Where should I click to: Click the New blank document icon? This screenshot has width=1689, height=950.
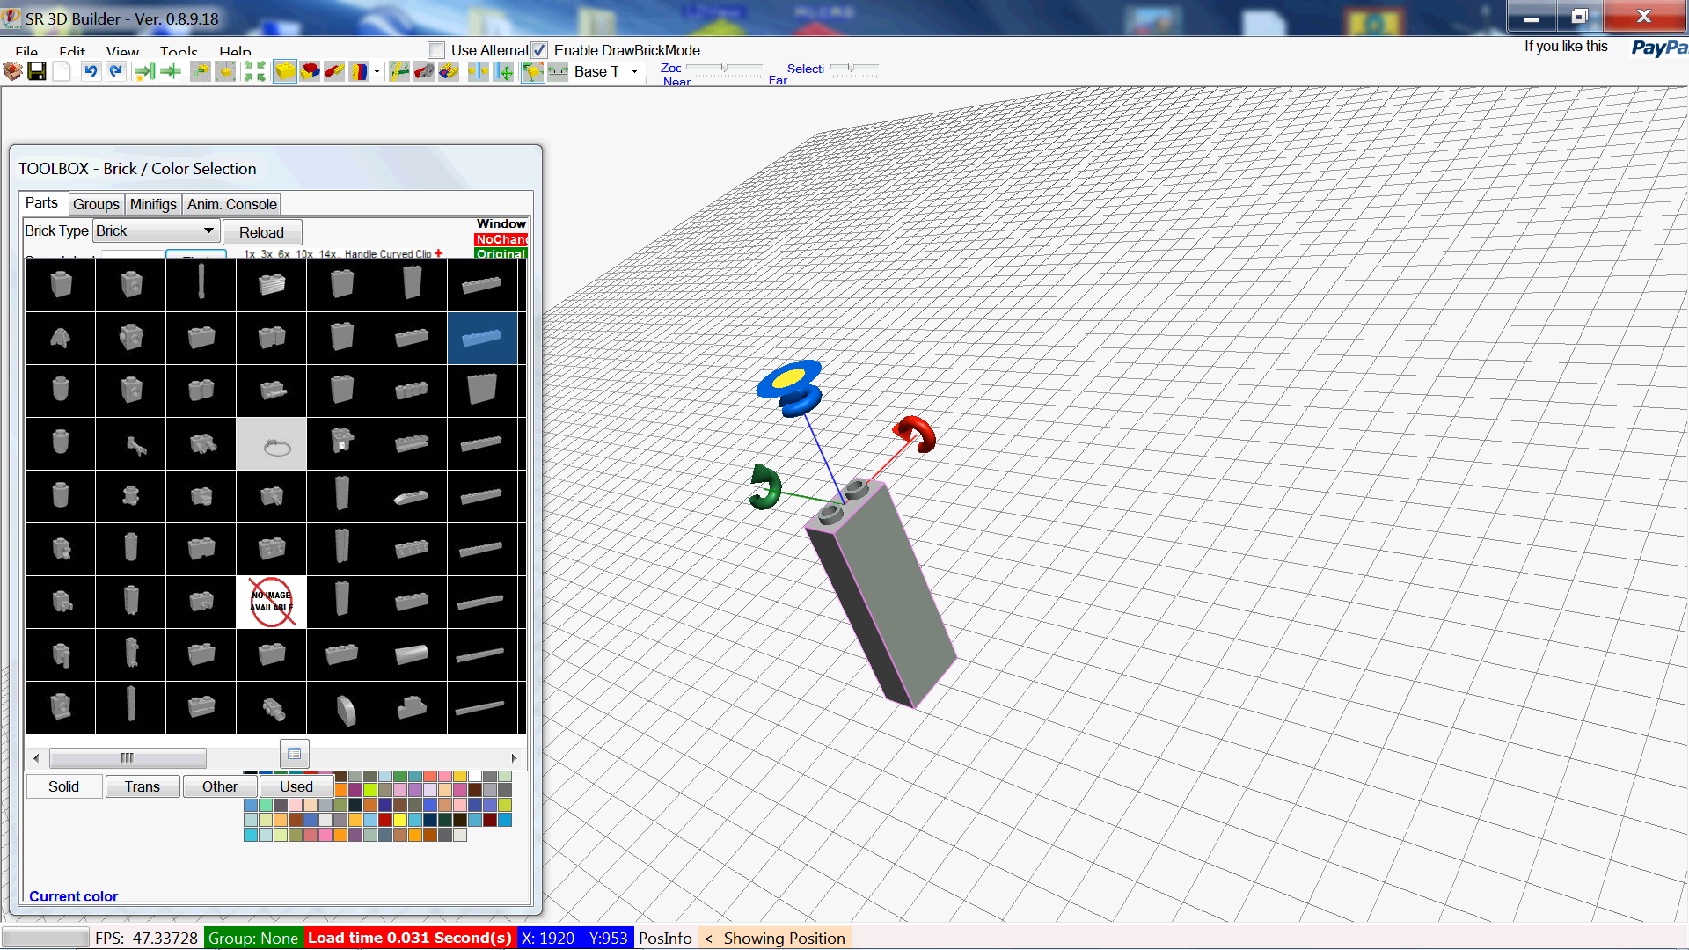[x=62, y=71]
